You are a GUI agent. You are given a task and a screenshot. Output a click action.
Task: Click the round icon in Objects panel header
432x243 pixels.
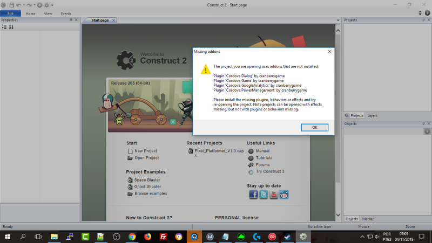(427, 131)
